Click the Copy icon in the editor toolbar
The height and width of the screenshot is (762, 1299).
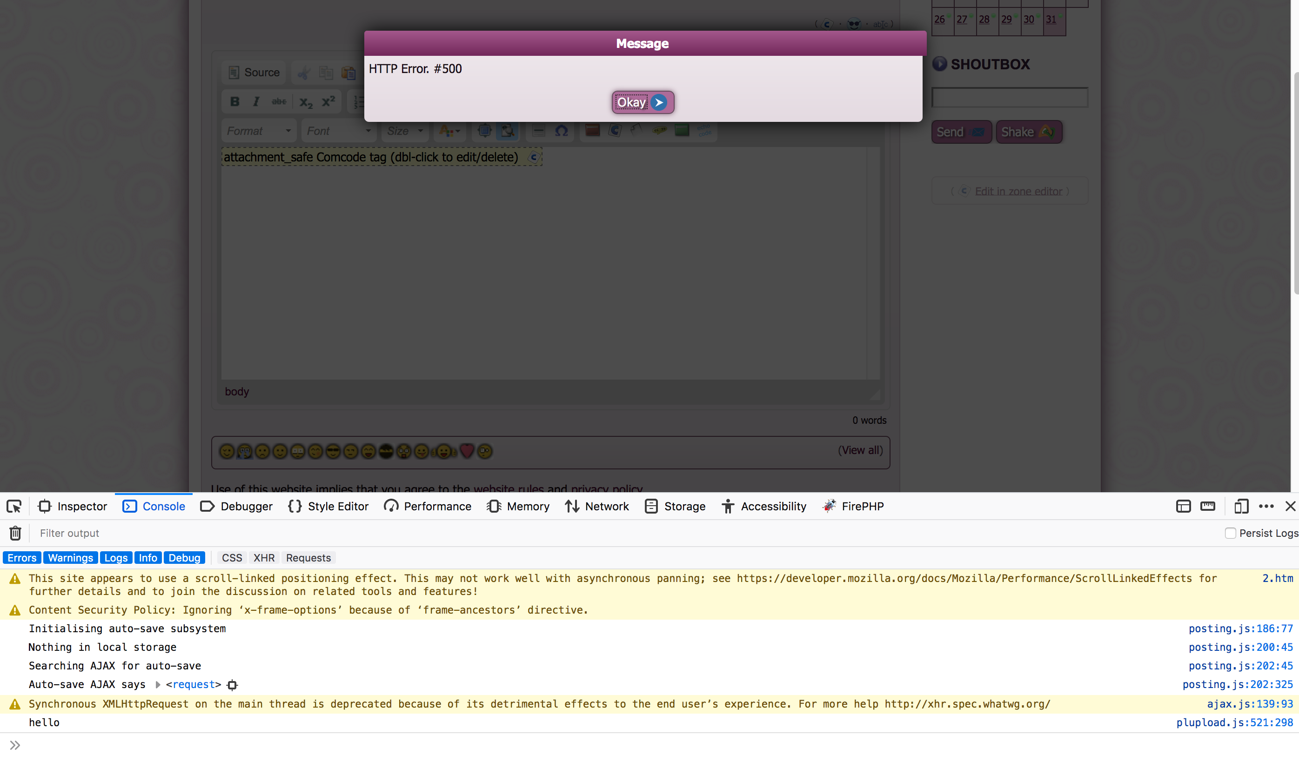pos(326,73)
